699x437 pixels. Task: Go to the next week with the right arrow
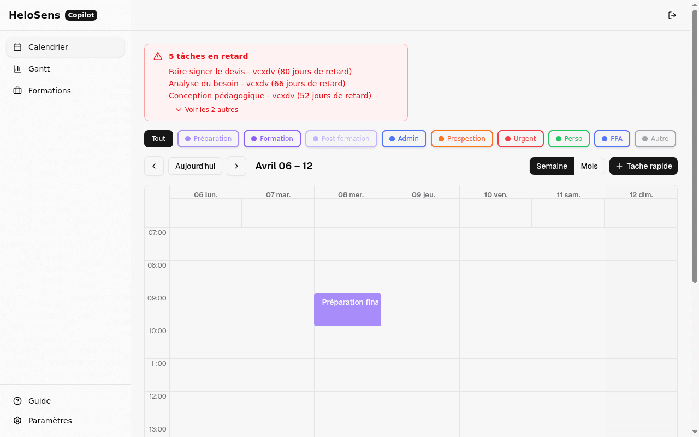click(x=236, y=166)
